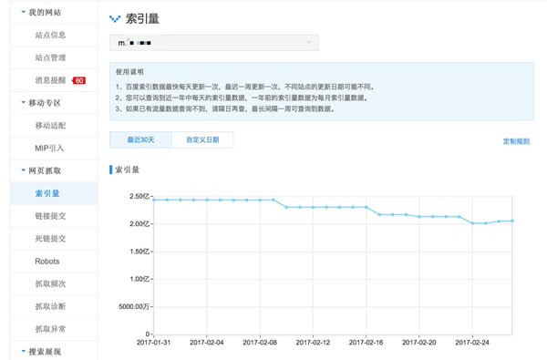Open 消息提醒 in the sidebar

[x=50, y=80]
